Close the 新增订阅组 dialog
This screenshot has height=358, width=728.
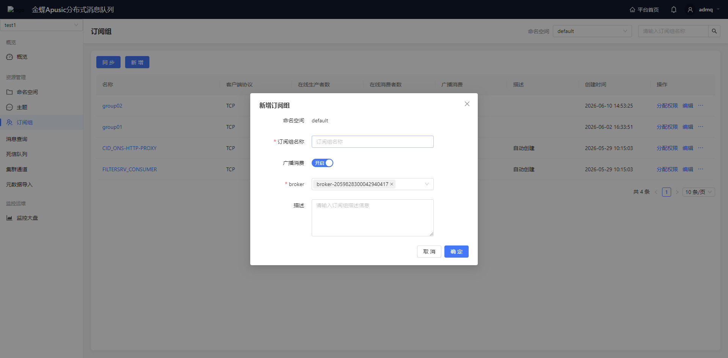(x=467, y=104)
